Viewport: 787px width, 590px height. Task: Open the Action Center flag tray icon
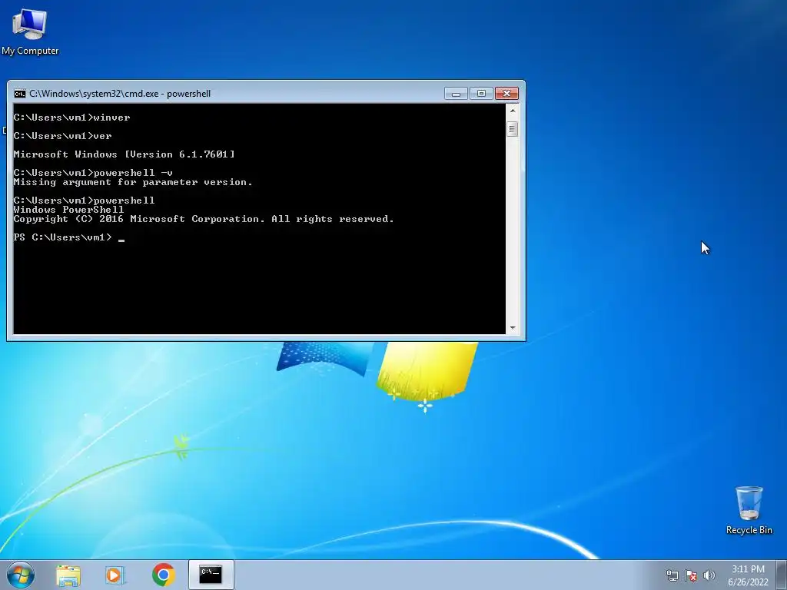(691, 575)
